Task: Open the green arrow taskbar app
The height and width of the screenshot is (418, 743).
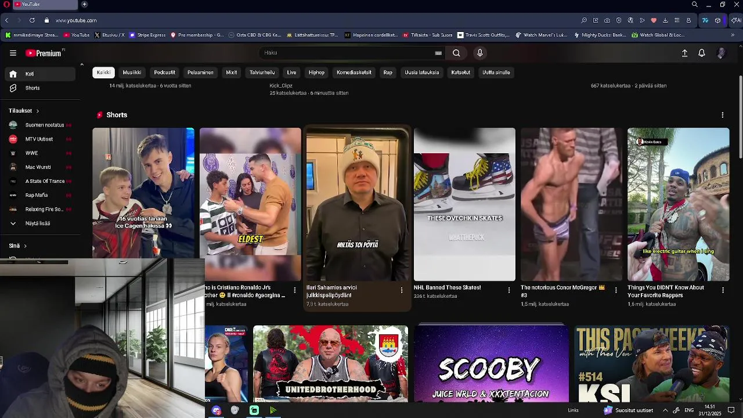Action: pos(273,410)
